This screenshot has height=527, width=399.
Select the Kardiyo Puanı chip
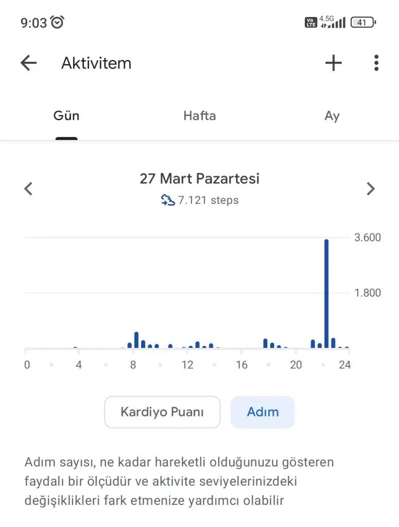pos(162,412)
